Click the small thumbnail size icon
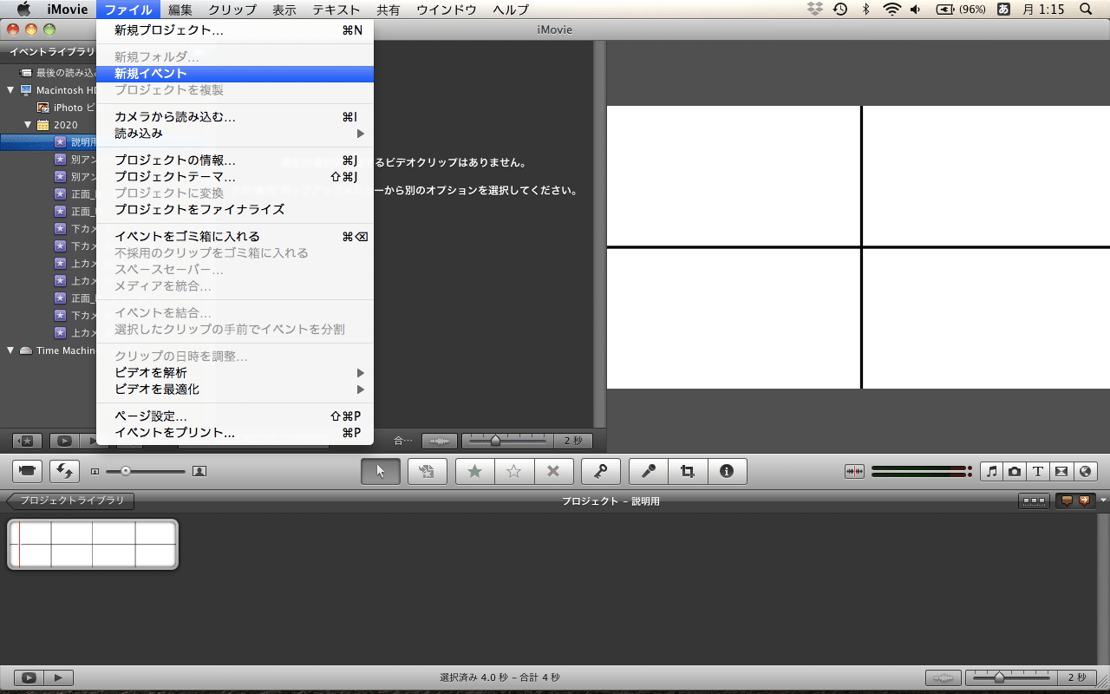1110x694 pixels. (95, 471)
